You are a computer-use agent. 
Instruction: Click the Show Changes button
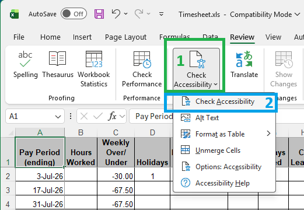[284, 69]
